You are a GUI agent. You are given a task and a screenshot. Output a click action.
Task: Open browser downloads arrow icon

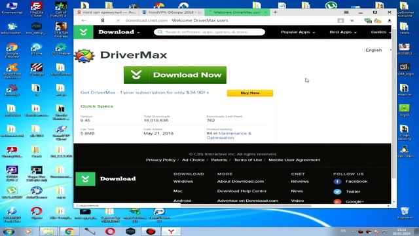pyautogui.click(x=390, y=20)
